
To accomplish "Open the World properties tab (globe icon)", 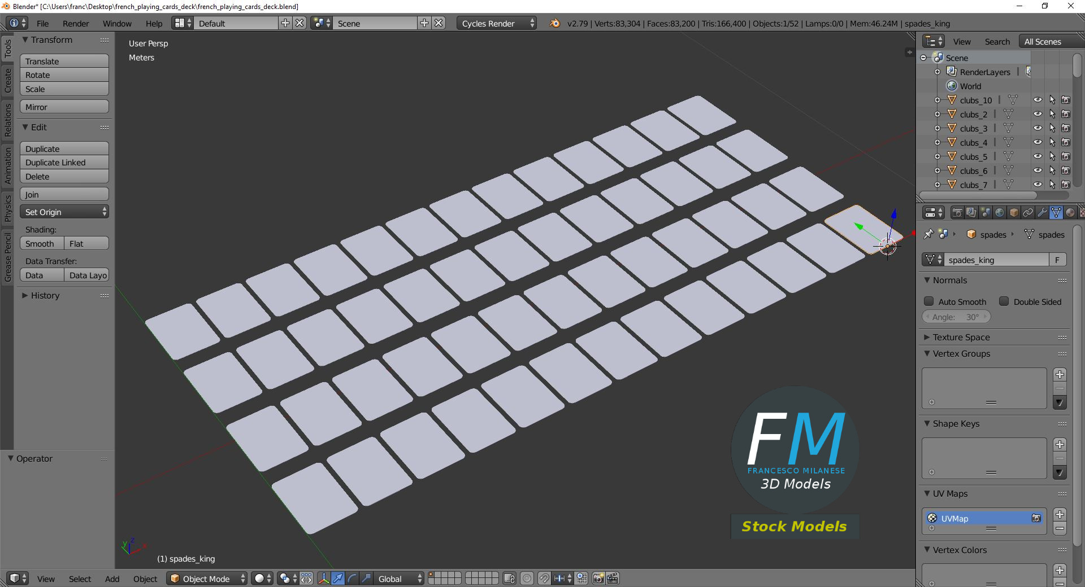I will coord(1000,212).
